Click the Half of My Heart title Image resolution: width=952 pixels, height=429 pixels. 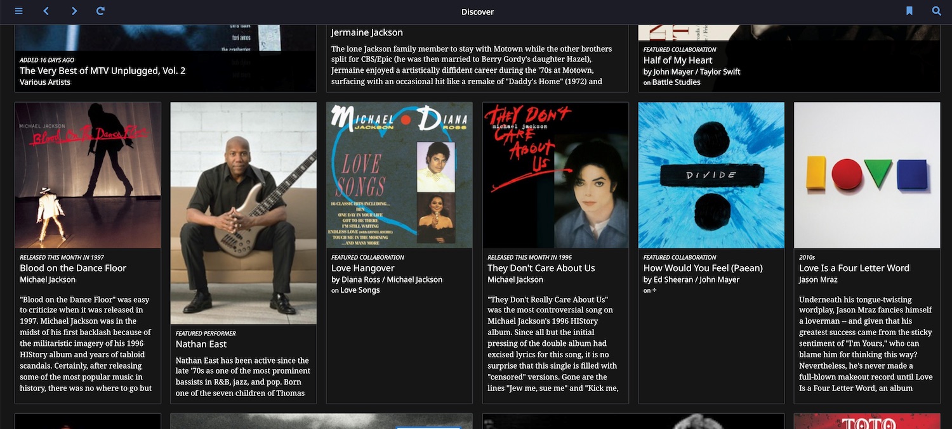[x=677, y=60]
